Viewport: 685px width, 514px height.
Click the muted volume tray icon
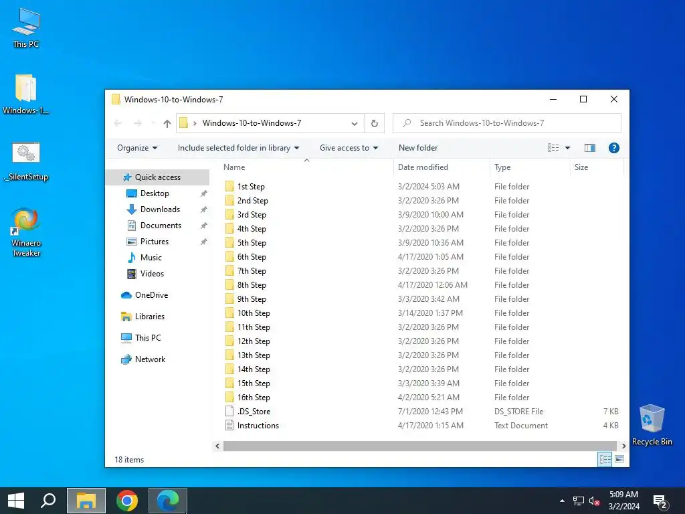pos(594,501)
